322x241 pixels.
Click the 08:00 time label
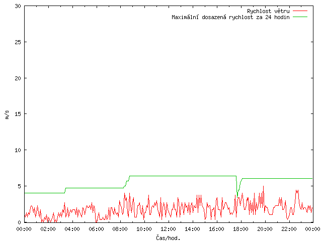point(120,229)
